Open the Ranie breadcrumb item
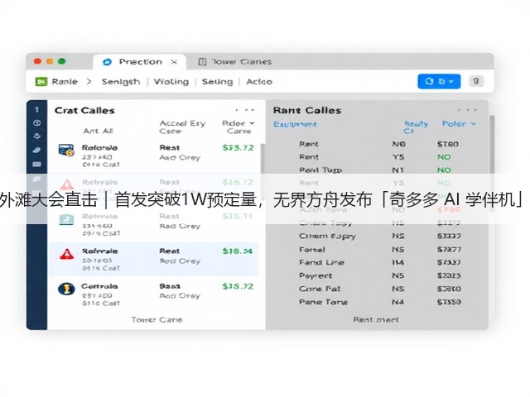 click(x=65, y=81)
